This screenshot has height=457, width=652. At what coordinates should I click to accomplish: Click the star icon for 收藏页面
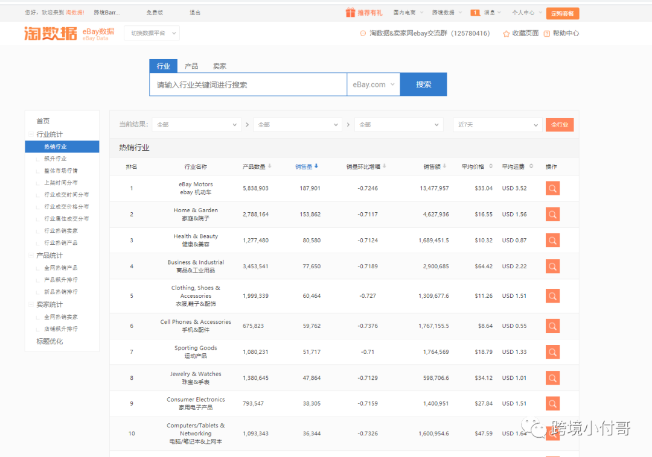(507, 34)
